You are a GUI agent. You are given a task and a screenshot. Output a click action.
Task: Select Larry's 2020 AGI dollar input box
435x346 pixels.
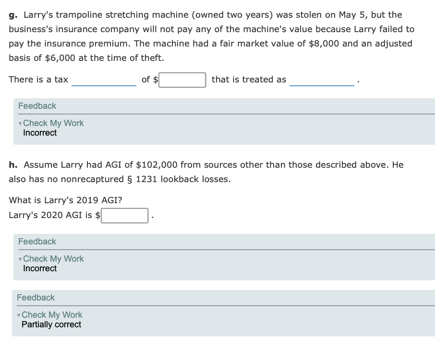click(x=126, y=216)
